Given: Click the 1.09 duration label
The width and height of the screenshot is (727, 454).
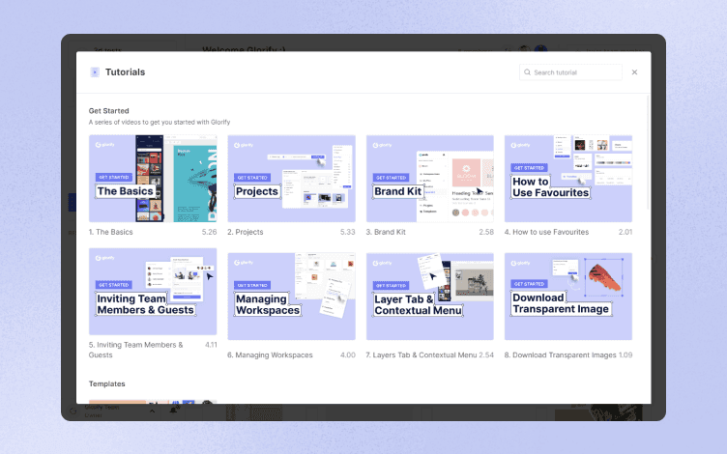Looking at the screenshot, I should click(x=625, y=355).
